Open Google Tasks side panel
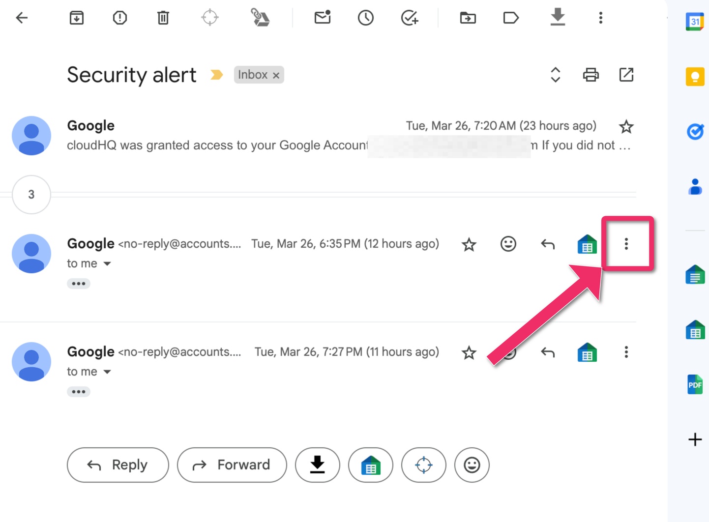709x522 pixels. (695, 132)
